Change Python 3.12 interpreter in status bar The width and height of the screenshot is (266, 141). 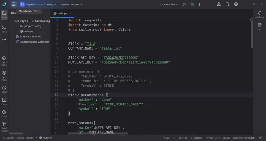coord(230,138)
